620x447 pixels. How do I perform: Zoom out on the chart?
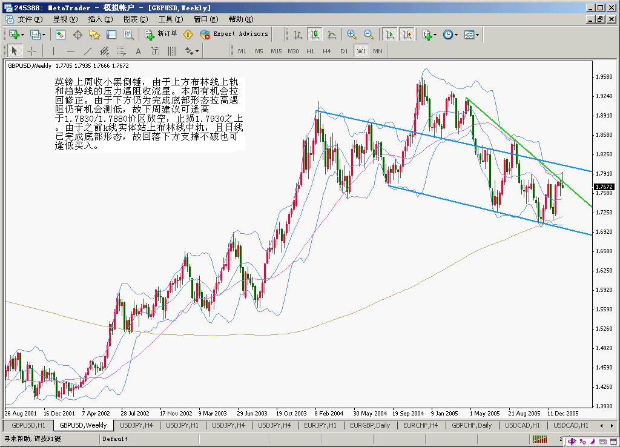coord(368,35)
